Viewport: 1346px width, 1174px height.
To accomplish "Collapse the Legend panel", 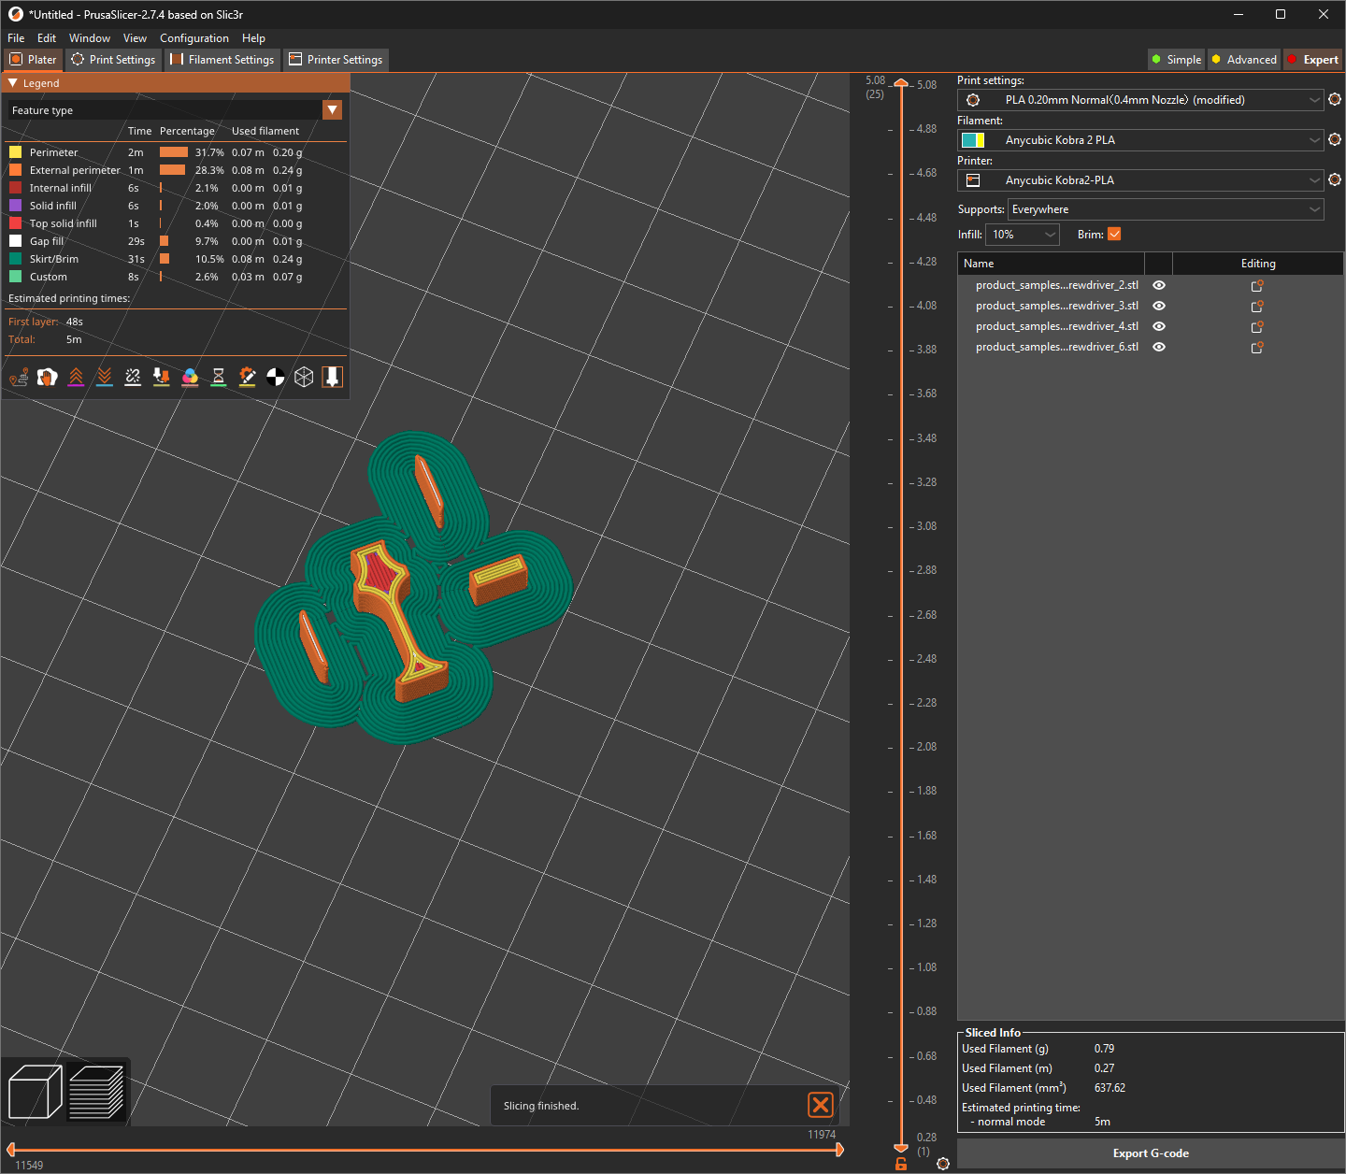I will [13, 83].
